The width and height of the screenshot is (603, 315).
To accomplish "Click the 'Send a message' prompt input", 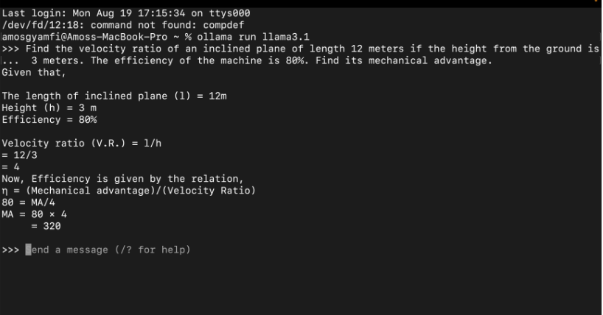I will pos(108,249).
